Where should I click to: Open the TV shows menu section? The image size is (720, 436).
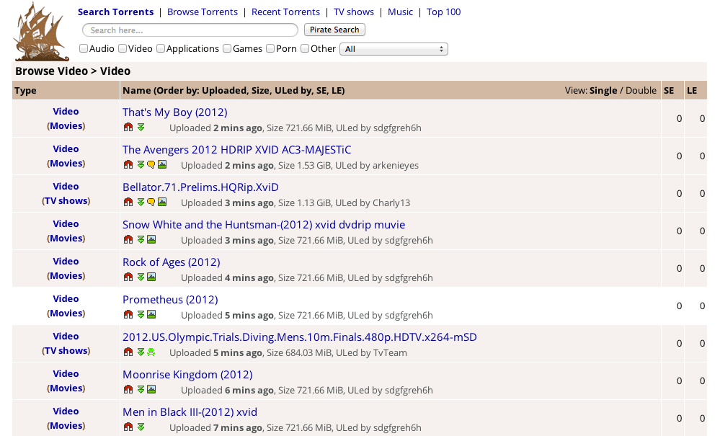point(354,12)
